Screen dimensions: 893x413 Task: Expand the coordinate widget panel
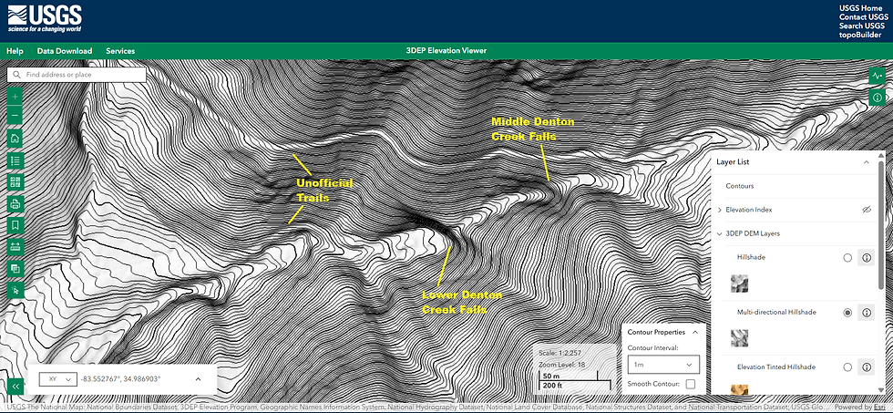198,379
